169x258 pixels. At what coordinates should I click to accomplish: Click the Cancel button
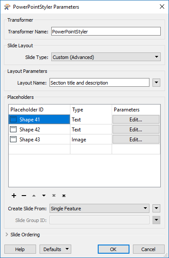149,249
